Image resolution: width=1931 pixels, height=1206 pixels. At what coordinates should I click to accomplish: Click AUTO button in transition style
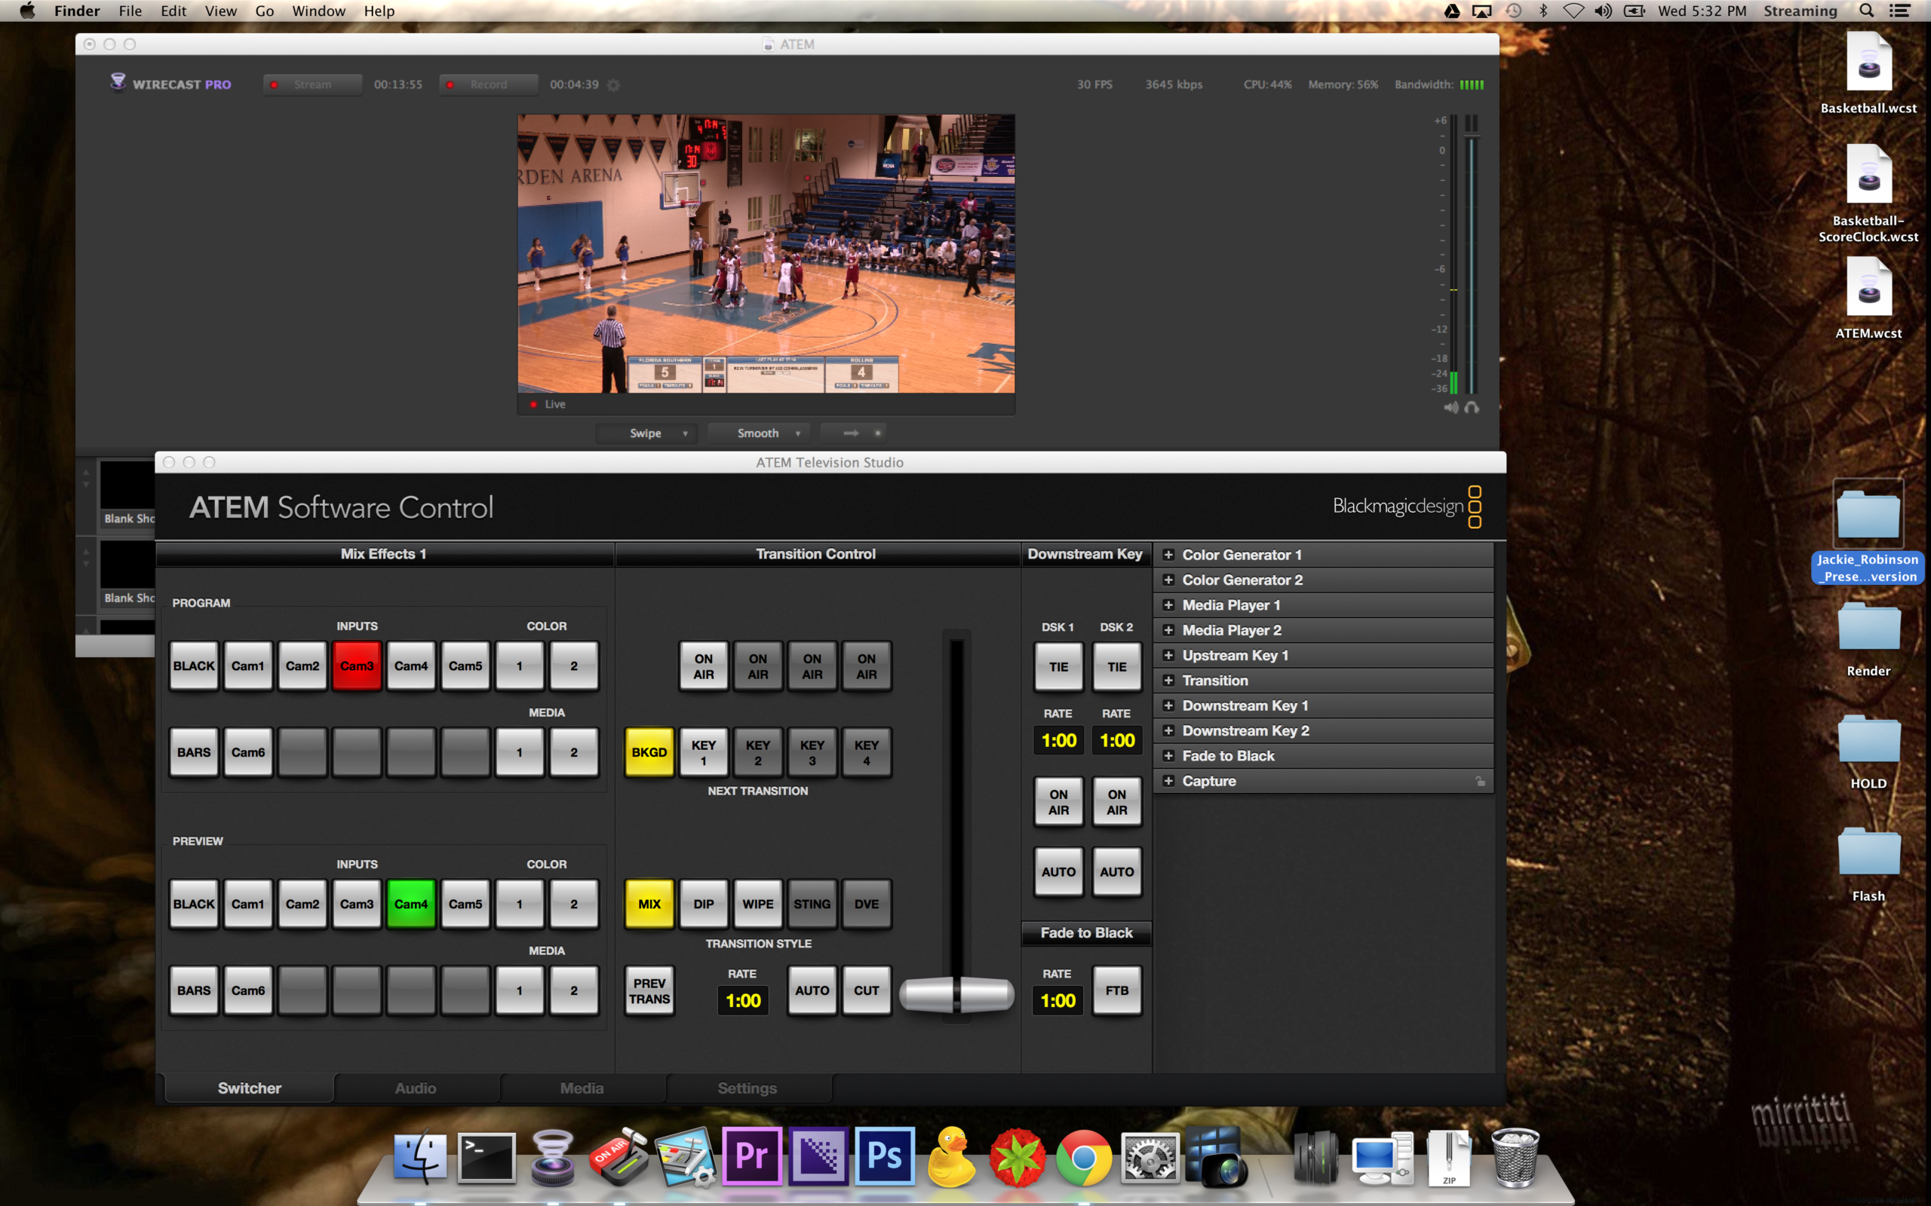812,990
